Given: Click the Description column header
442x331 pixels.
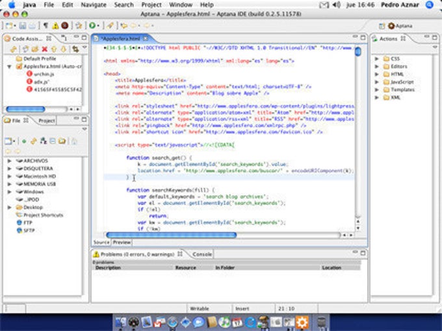Looking at the screenshot, I should 109,267.
